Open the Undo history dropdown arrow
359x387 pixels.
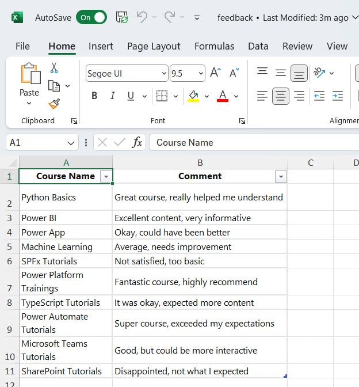tap(155, 17)
